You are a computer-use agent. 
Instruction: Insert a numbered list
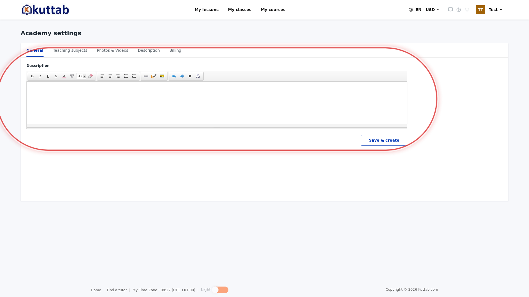tap(134, 76)
